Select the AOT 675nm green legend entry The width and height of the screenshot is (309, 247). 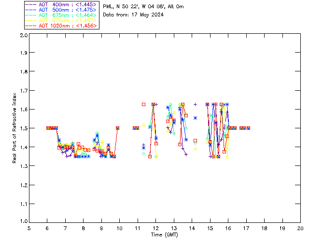[x=61, y=15]
